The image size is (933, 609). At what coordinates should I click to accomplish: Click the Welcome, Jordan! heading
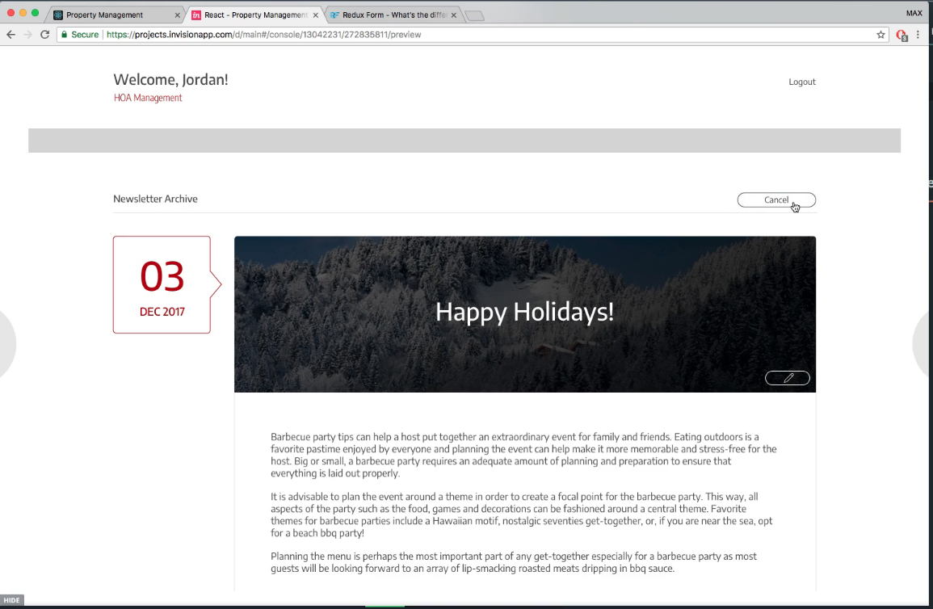(x=170, y=80)
